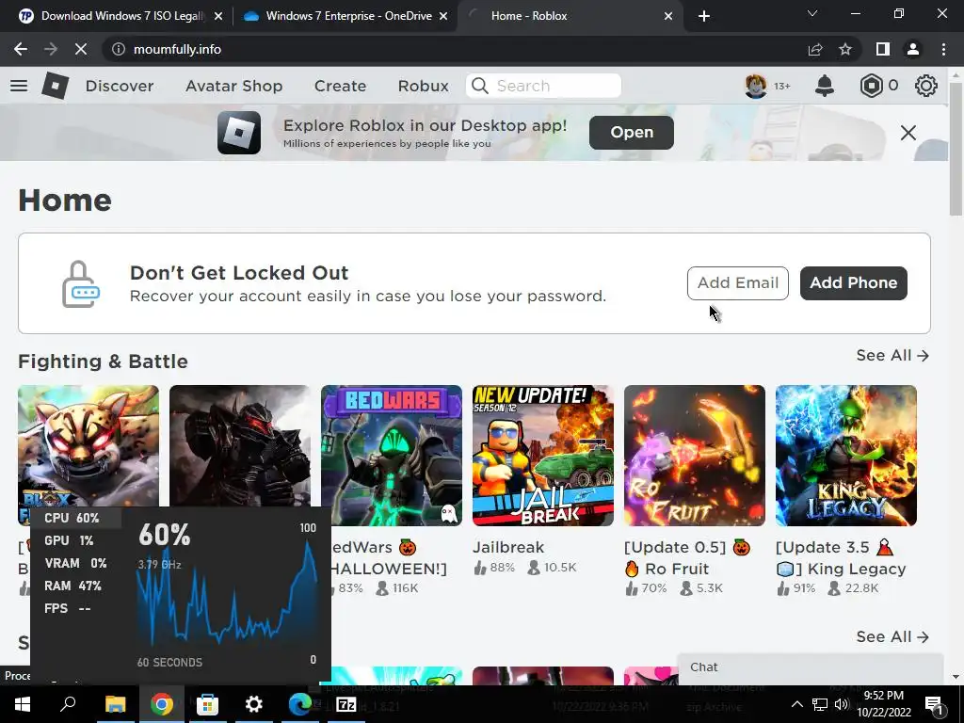Open the Jailbreak game thumbnail
The height and width of the screenshot is (723, 964).
pos(543,456)
